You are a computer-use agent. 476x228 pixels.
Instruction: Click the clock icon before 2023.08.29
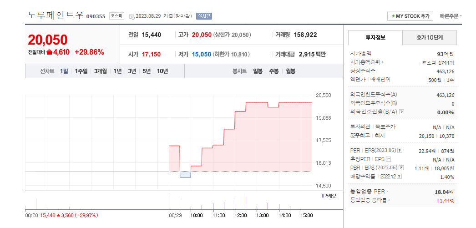(132, 16)
